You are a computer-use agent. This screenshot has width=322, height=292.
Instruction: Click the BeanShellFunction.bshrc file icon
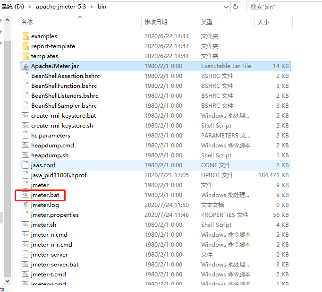click(25, 86)
